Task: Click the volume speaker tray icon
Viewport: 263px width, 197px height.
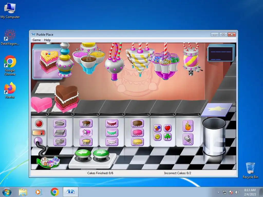Action: [x=237, y=192]
